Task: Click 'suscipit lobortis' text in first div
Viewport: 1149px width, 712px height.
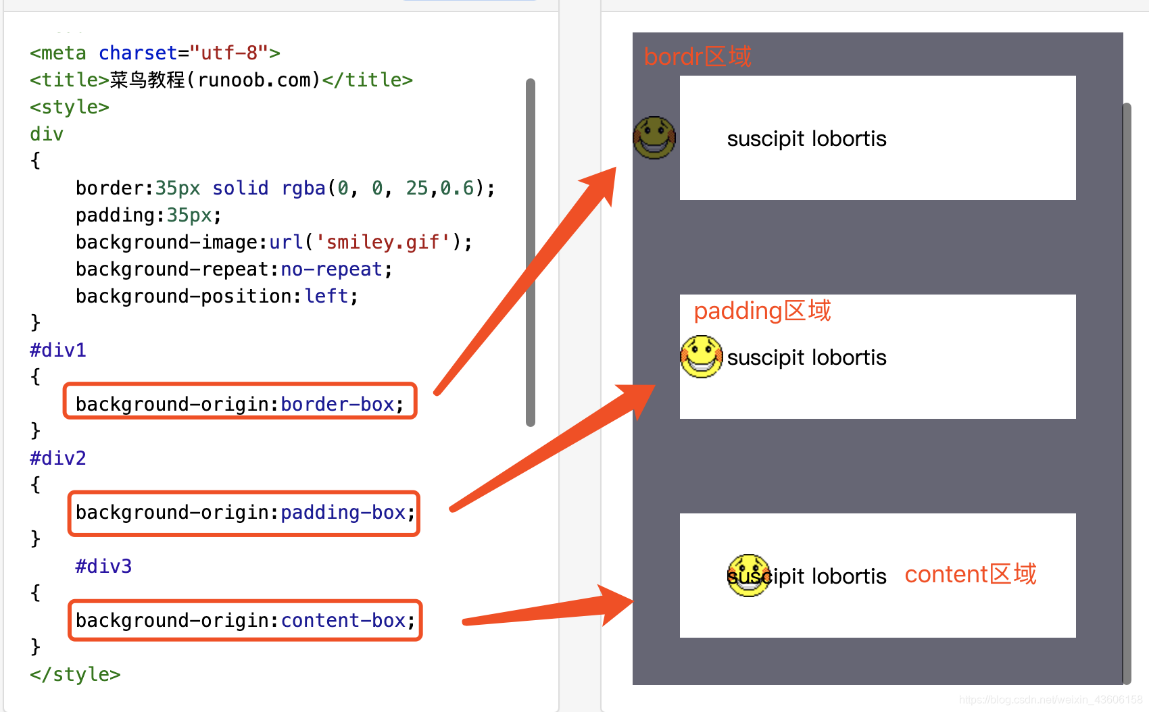Action: [806, 139]
